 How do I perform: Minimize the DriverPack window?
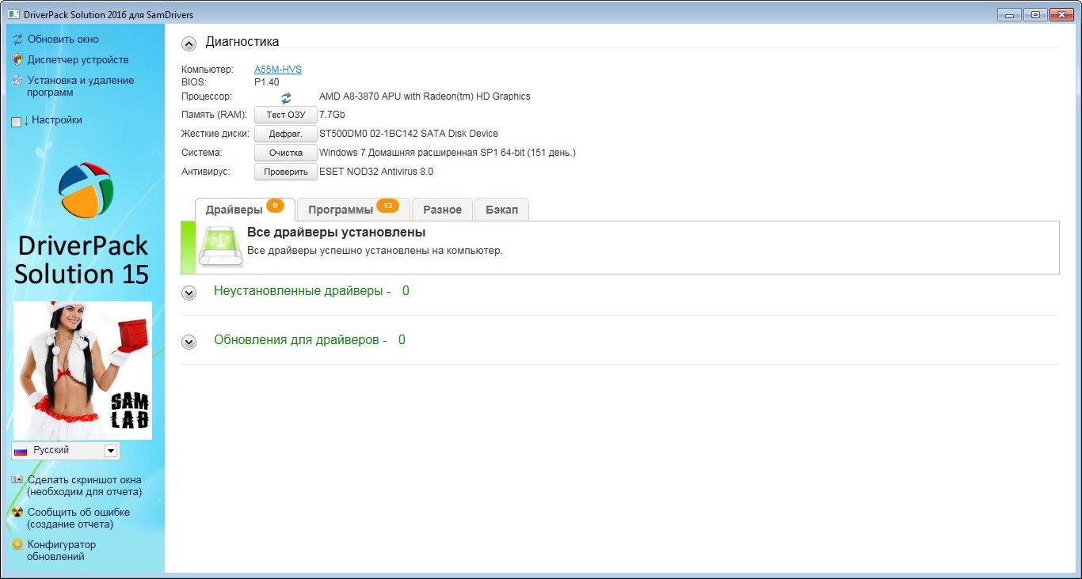click(1009, 14)
